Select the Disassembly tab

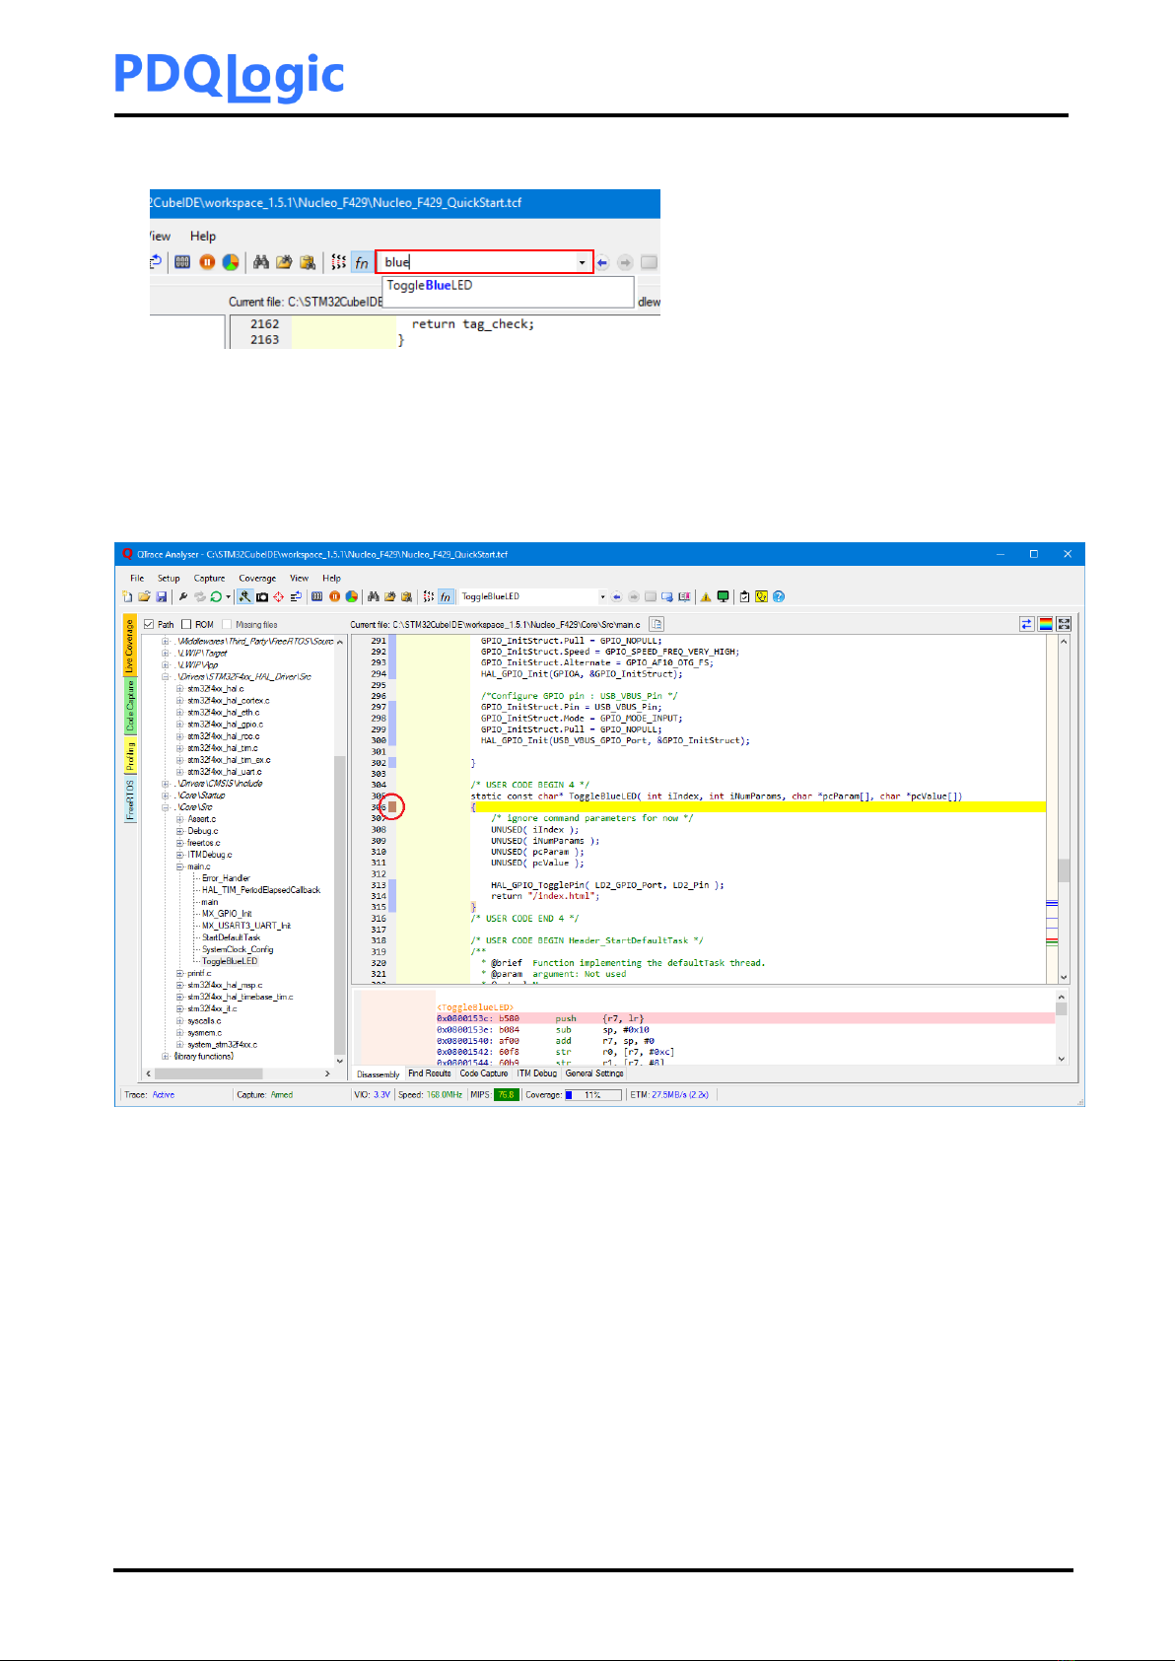378,1074
